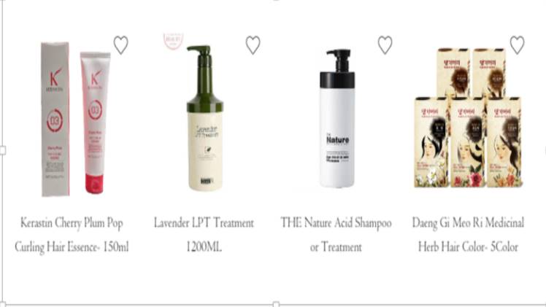Open the green-pump Lavender bottle image
Viewport: 546px width, 307px height.
tap(205, 118)
